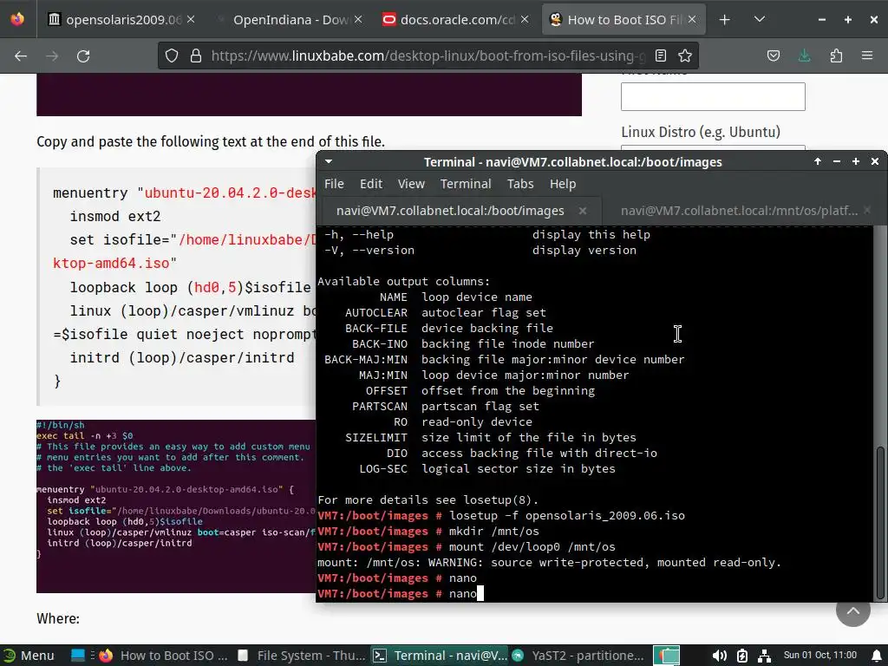Click the Firefox forward arrow
Image resolution: width=888 pixels, height=666 pixels.
tap(52, 56)
